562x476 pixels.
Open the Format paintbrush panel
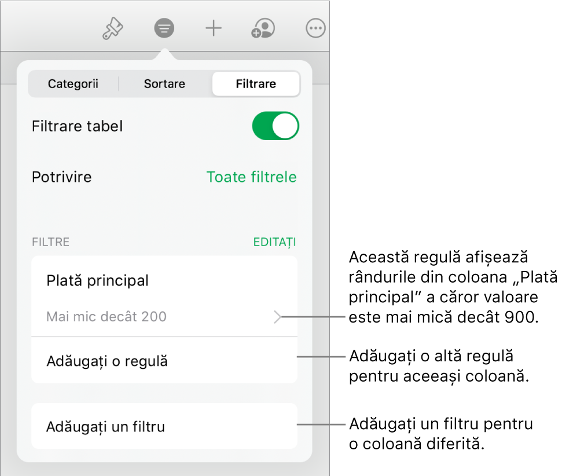(112, 27)
